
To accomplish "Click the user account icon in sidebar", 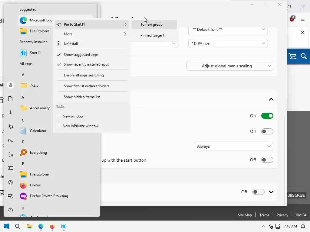I will click(11, 85).
